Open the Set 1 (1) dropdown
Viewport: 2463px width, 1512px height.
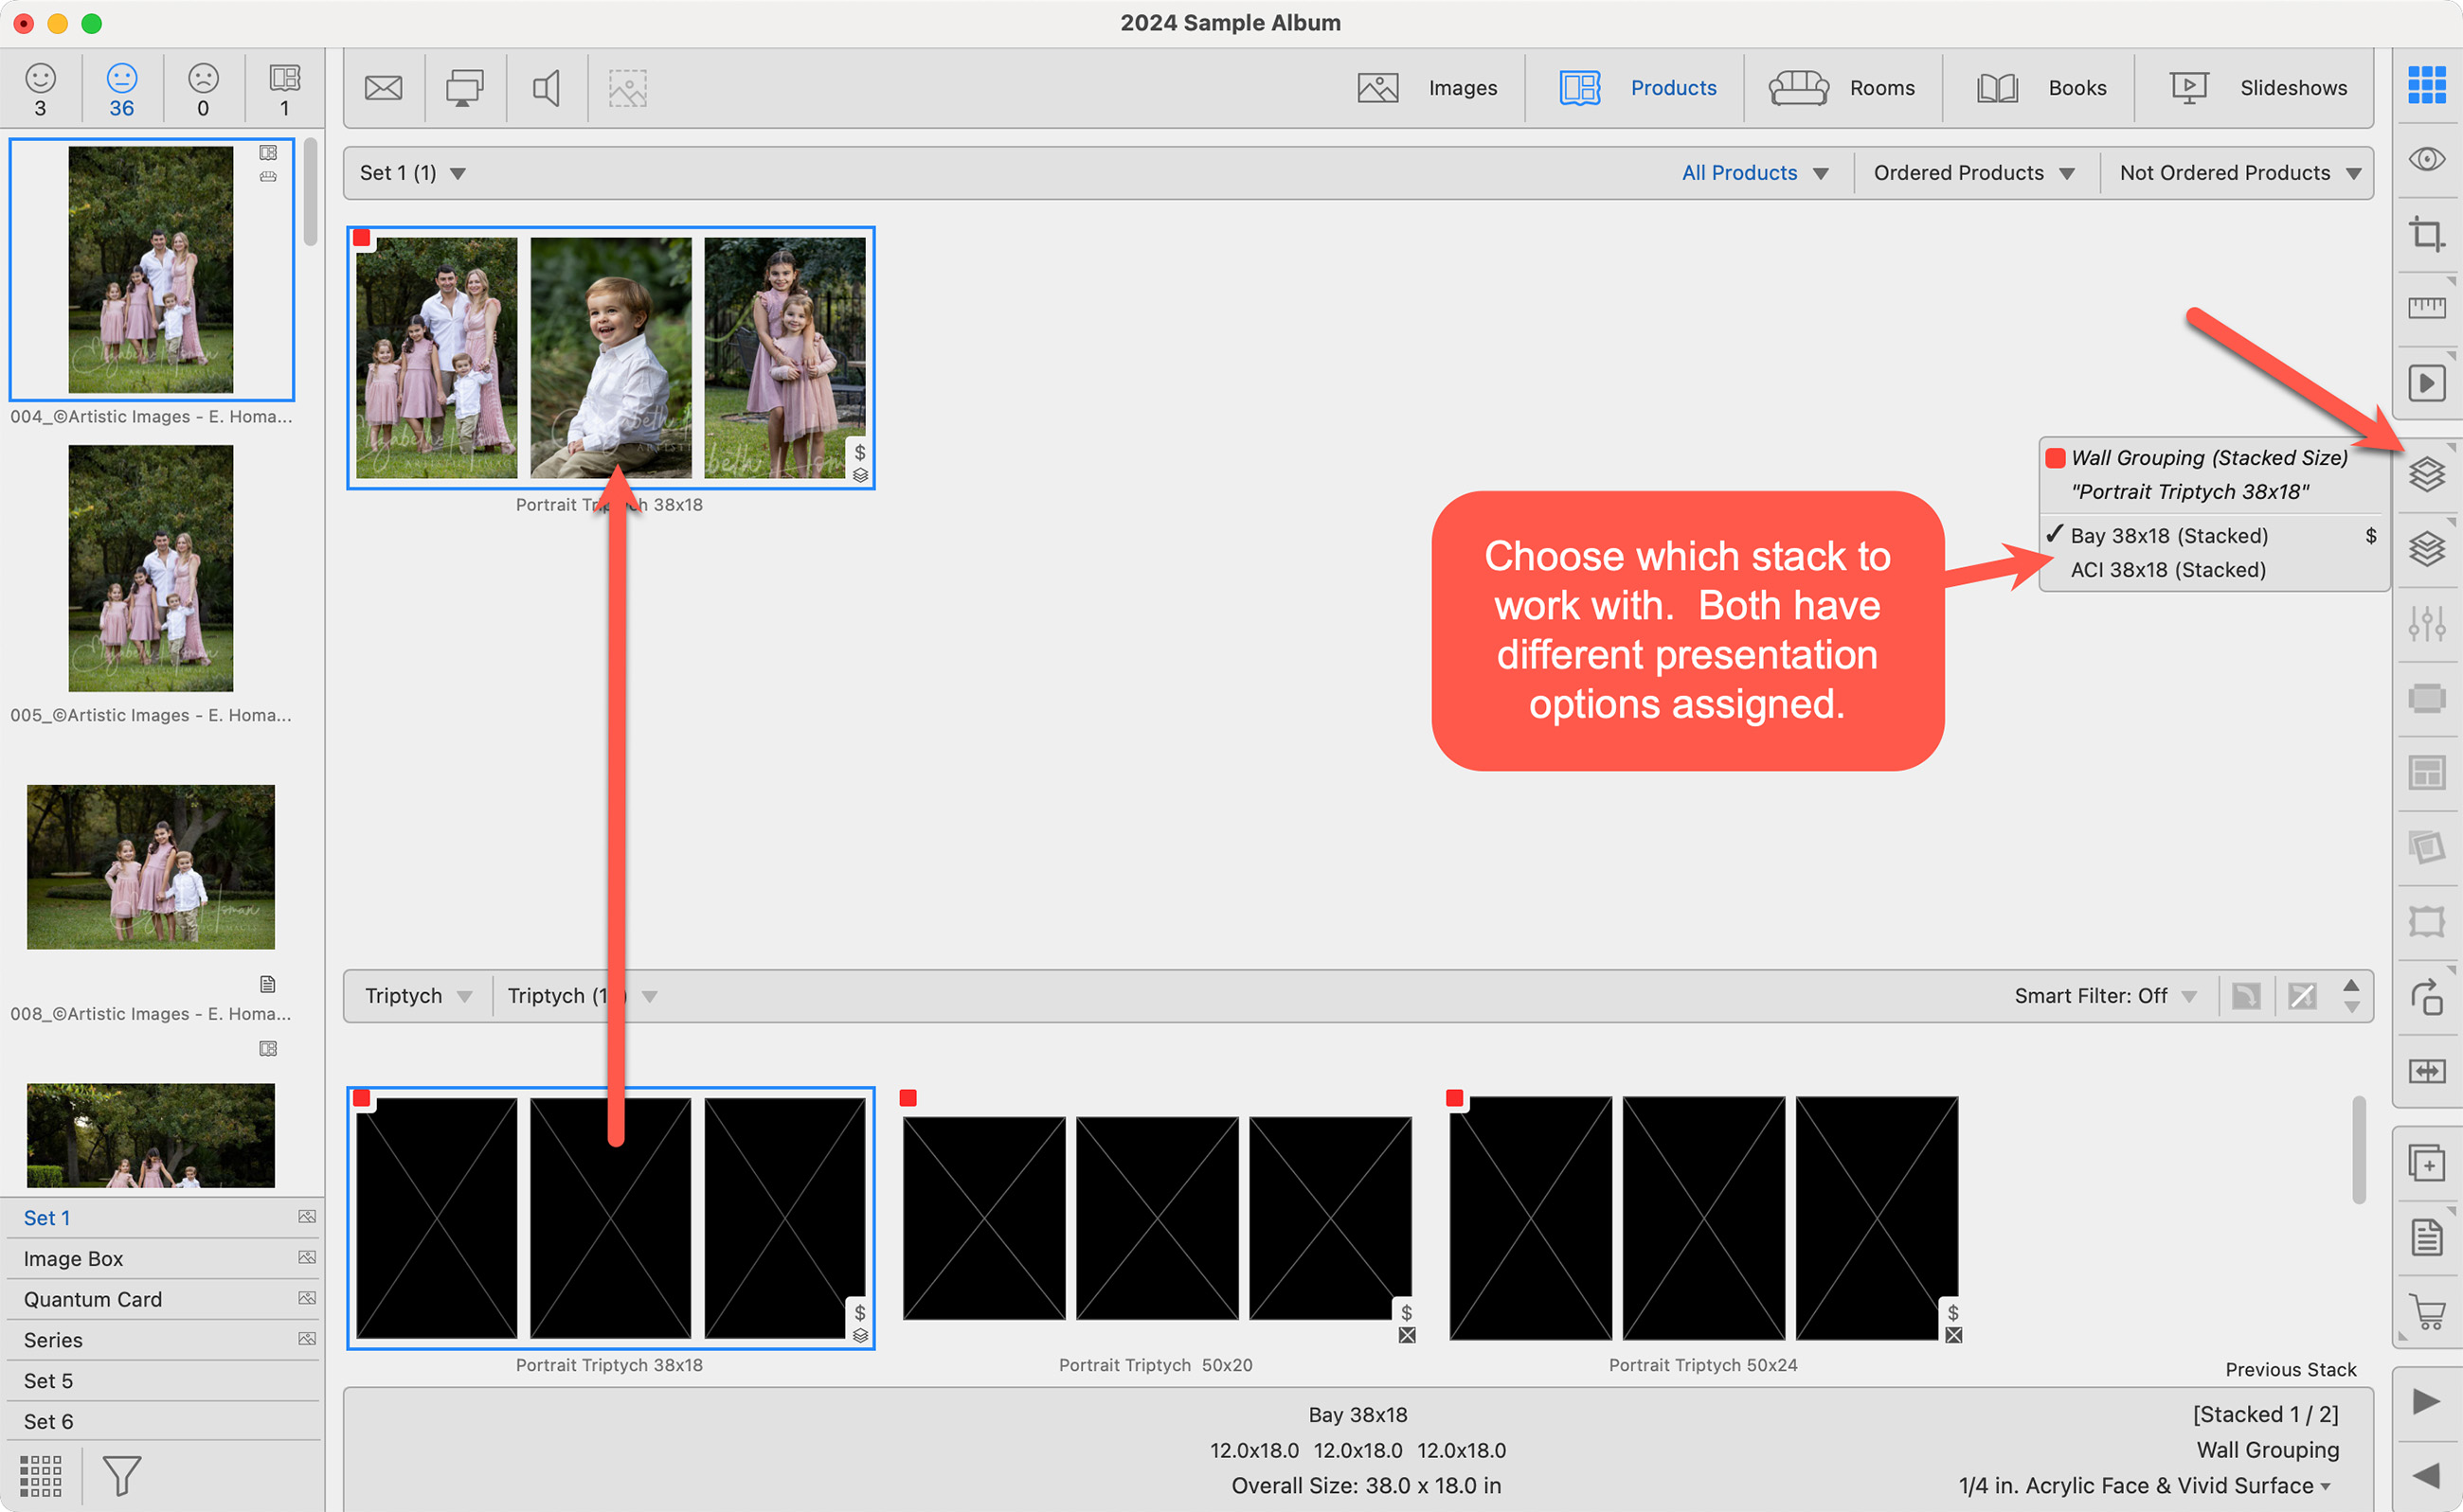[412, 173]
